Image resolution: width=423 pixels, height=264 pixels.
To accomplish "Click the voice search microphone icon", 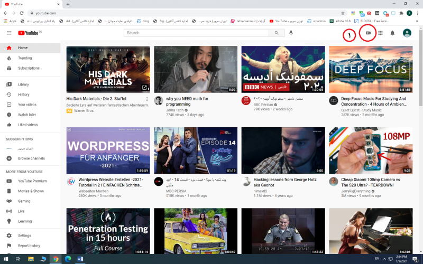I will (x=291, y=33).
